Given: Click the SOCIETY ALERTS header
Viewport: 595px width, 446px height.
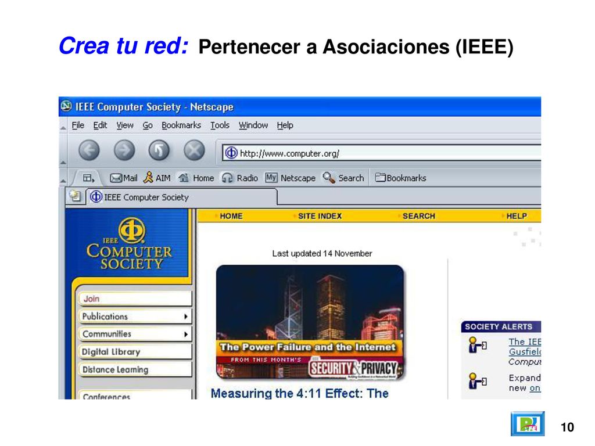Looking at the screenshot, I should (x=501, y=326).
